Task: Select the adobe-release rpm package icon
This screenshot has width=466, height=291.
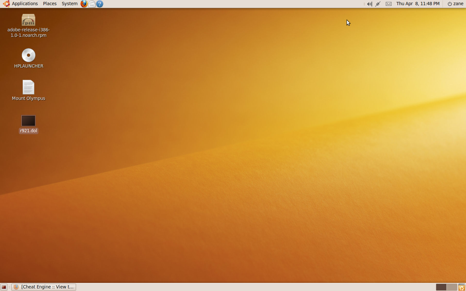Action: click(28, 20)
